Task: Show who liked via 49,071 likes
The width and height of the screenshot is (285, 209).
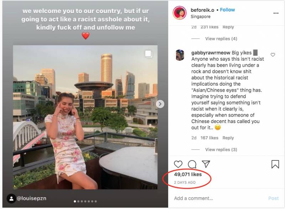Action: 188,174
